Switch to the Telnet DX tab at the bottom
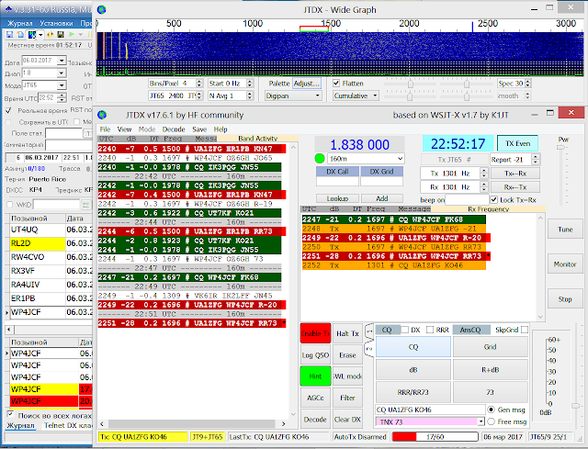Viewport: 588px width, 449px height. tap(67, 425)
